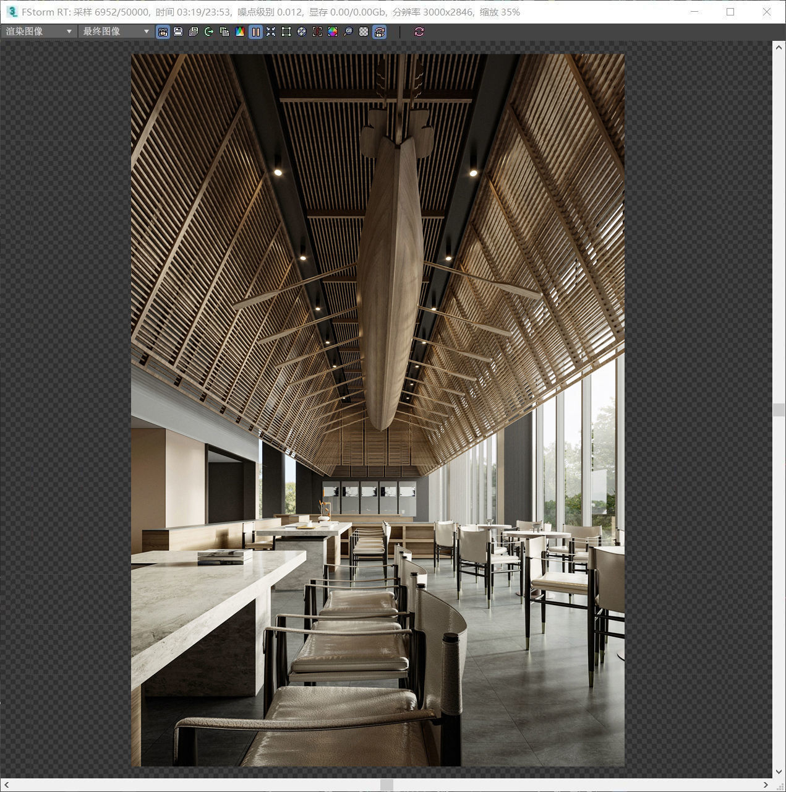Close the FStorm RT window
Image resolution: width=786 pixels, height=792 pixels.
767,12
